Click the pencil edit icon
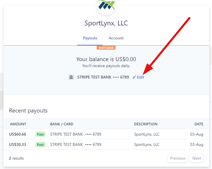The image size is (212, 169). coord(134,77)
